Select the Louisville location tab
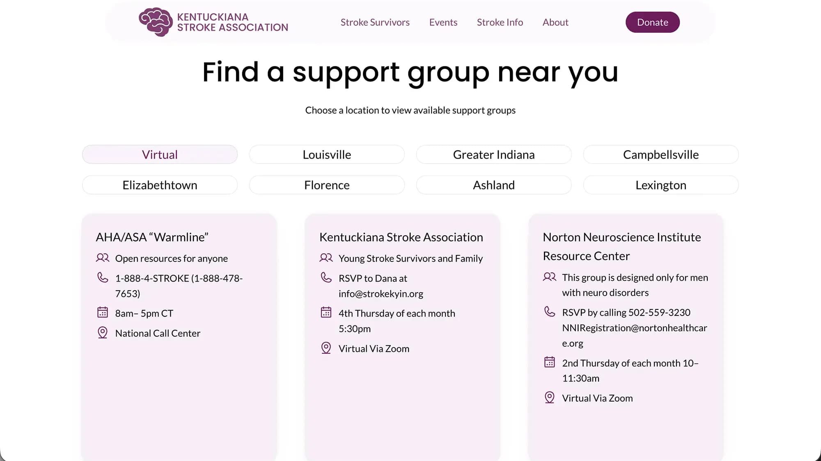This screenshot has width=821, height=461. pyautogui.click(x=327, y=154)
